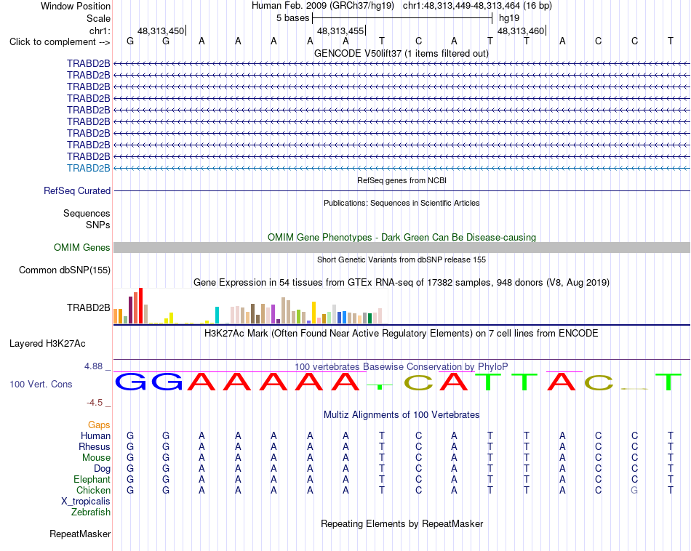This screenshot has height=551, width=691.
Task: Click TRABD2B label beside GTEx bar chart
Action: tap(89, 307)
